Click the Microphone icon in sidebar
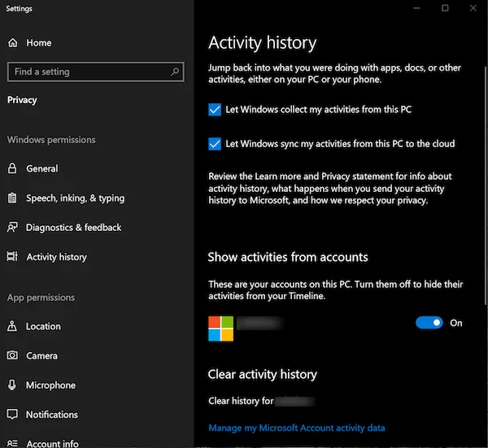The image size is (488, 448). point(12,385)
